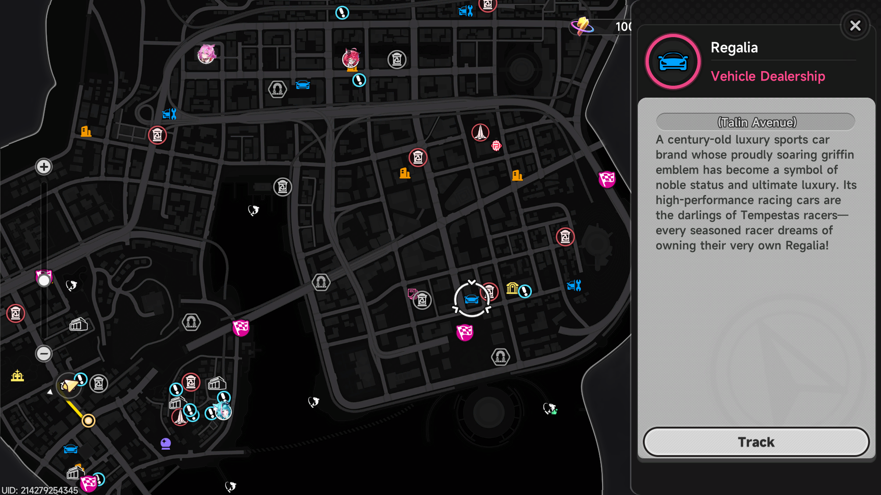Image resolution: width=881 pixels, height=495 pixels.
Task: Close the Regalia info panel
Action: pos(855,26)
